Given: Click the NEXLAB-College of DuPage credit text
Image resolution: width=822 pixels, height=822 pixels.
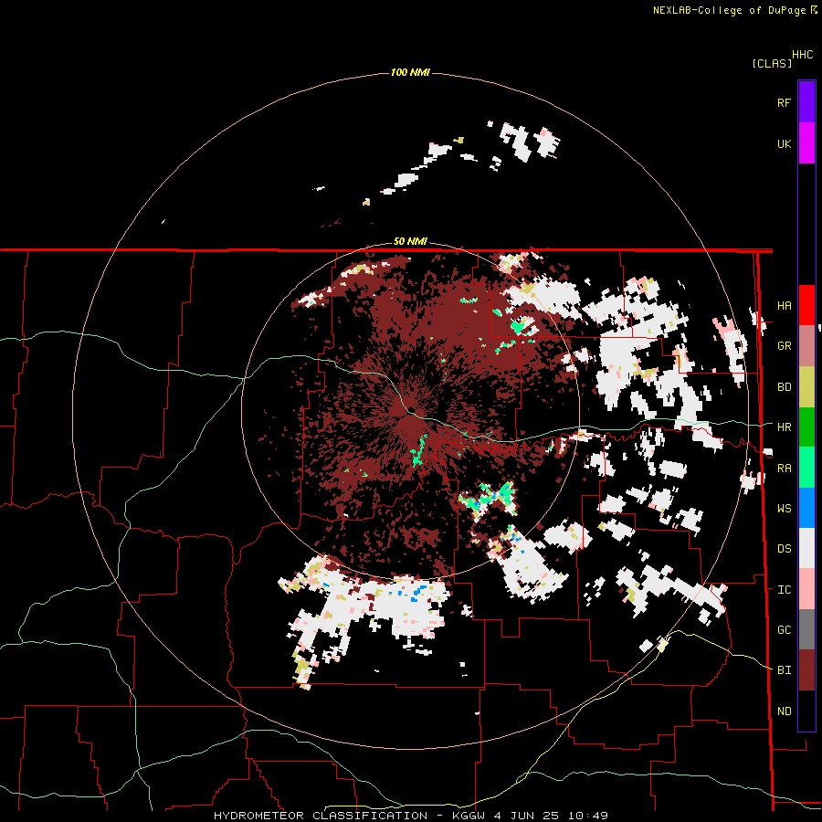Looking at the screenshot, I should tap(729, 10).
